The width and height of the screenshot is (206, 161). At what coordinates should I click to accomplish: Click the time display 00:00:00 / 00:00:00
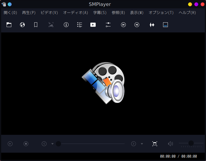pyautogui.click(x=178, y=157)
